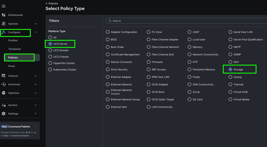This screenshot has height=147, width=267.
Task: Choose Syslog policy type
Action: tap(230, 77)
